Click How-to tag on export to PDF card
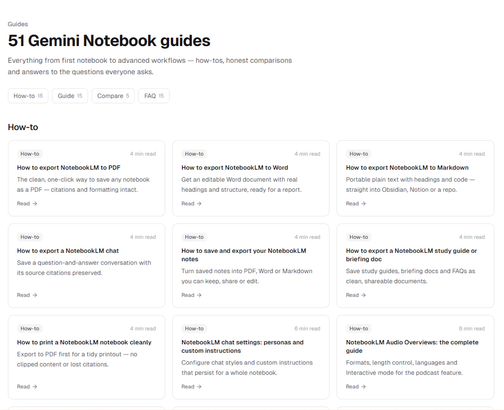Screen dimensions: 504x410 [x=30, y=154]
